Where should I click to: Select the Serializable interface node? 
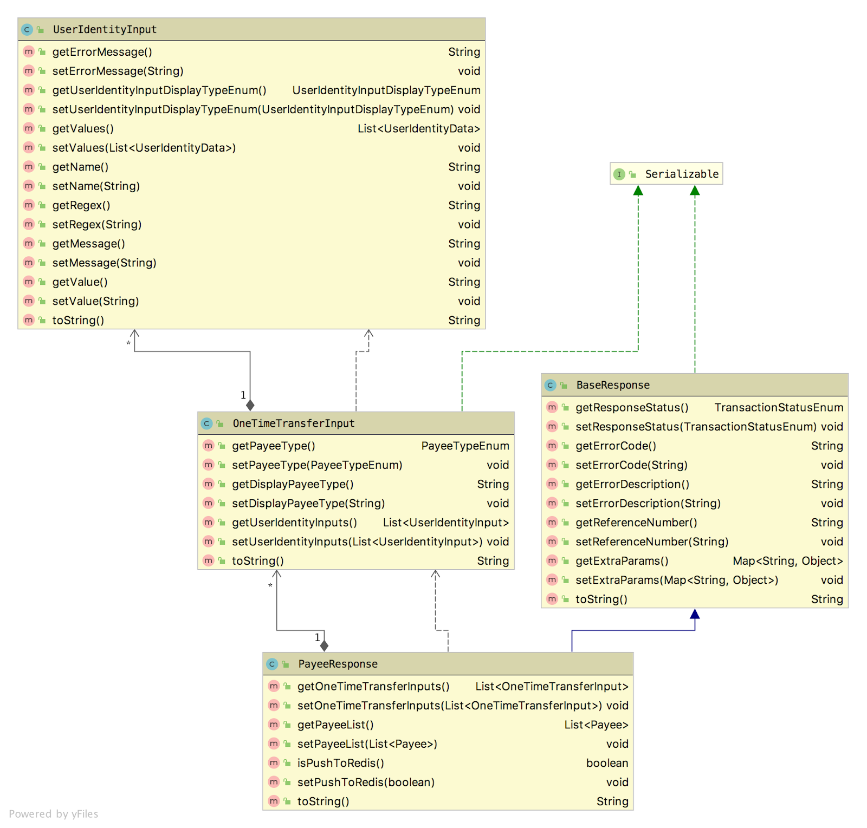(667, 174)
